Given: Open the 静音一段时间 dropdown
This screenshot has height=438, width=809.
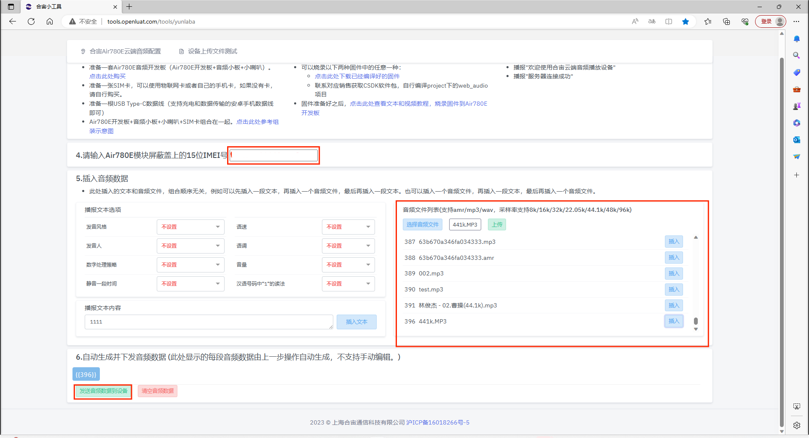Looking at the screenshot, I should 190,284.
